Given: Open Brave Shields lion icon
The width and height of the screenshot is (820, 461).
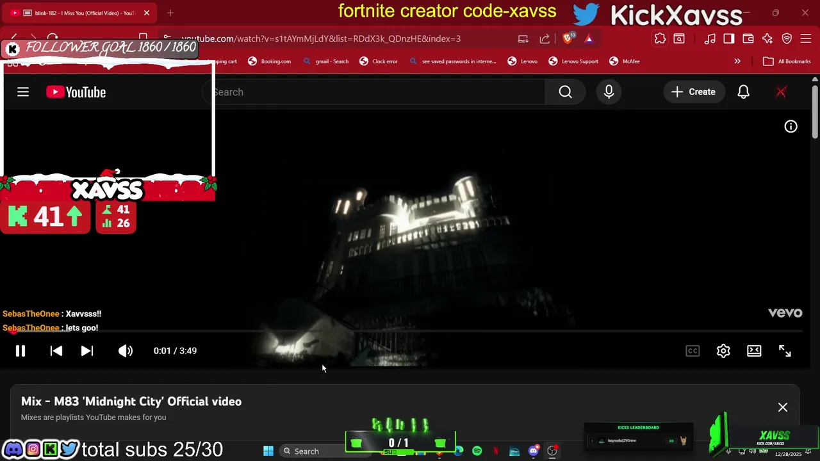Looking at the screenshot, I should point(567,39).
